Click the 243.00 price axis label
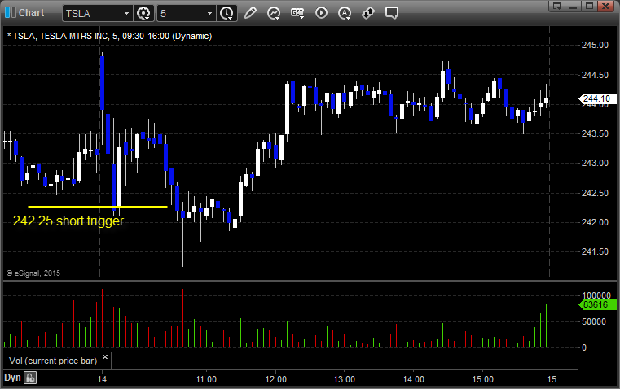 click(595, 163)
